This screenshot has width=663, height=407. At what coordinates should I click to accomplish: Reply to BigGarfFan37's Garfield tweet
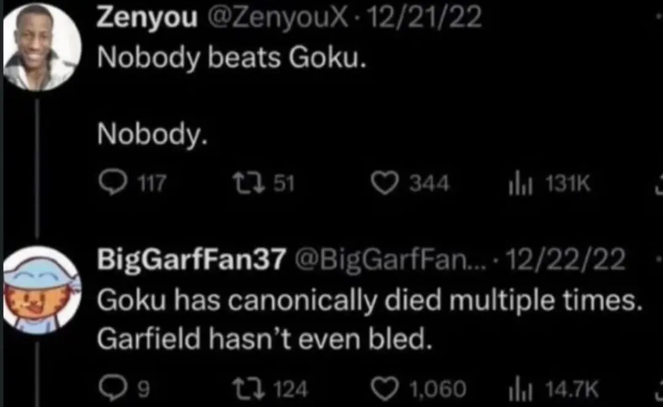coord(111,387)
